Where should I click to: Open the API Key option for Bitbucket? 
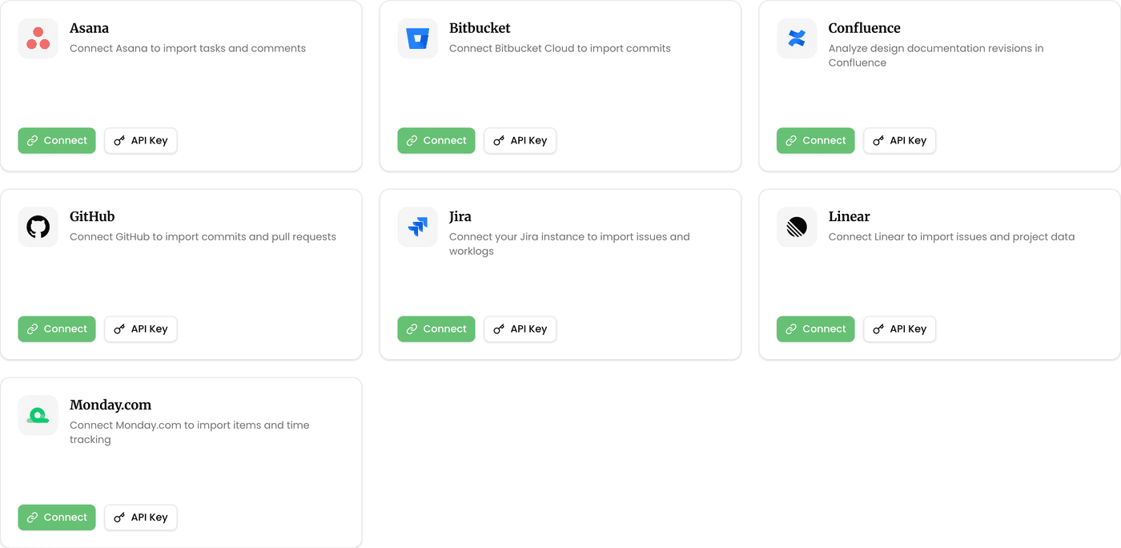pos(520,140)
